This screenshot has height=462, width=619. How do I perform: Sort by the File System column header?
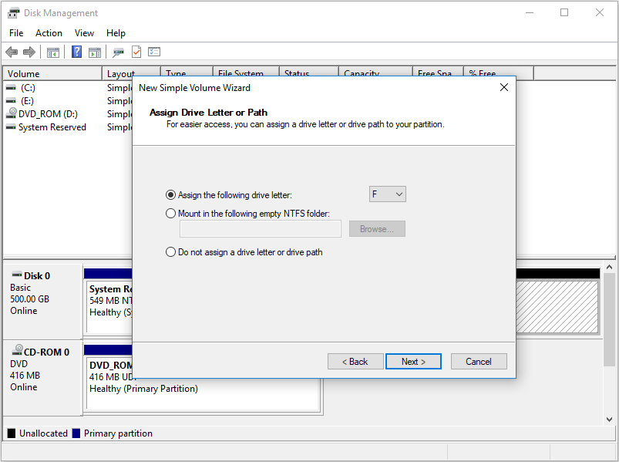pos(246,72)
